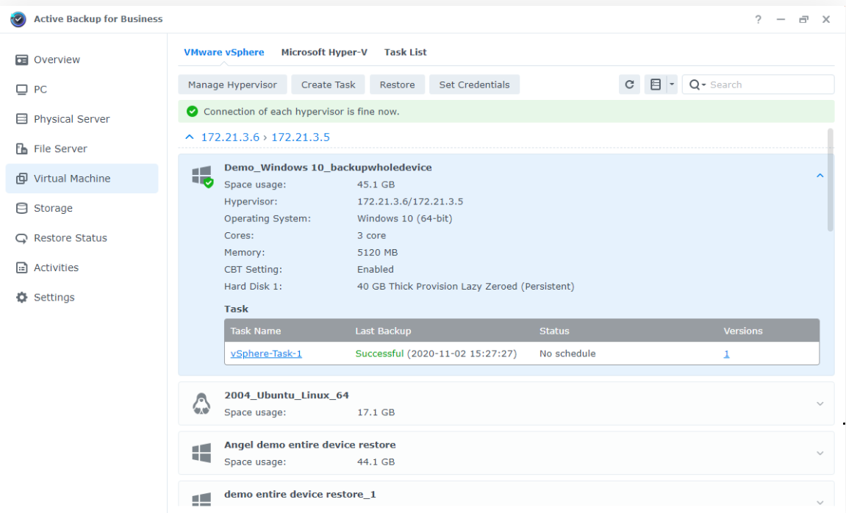Open the vSphere-Task-1 link
This screenshot has height=513, width=846.
click(266, 354)
